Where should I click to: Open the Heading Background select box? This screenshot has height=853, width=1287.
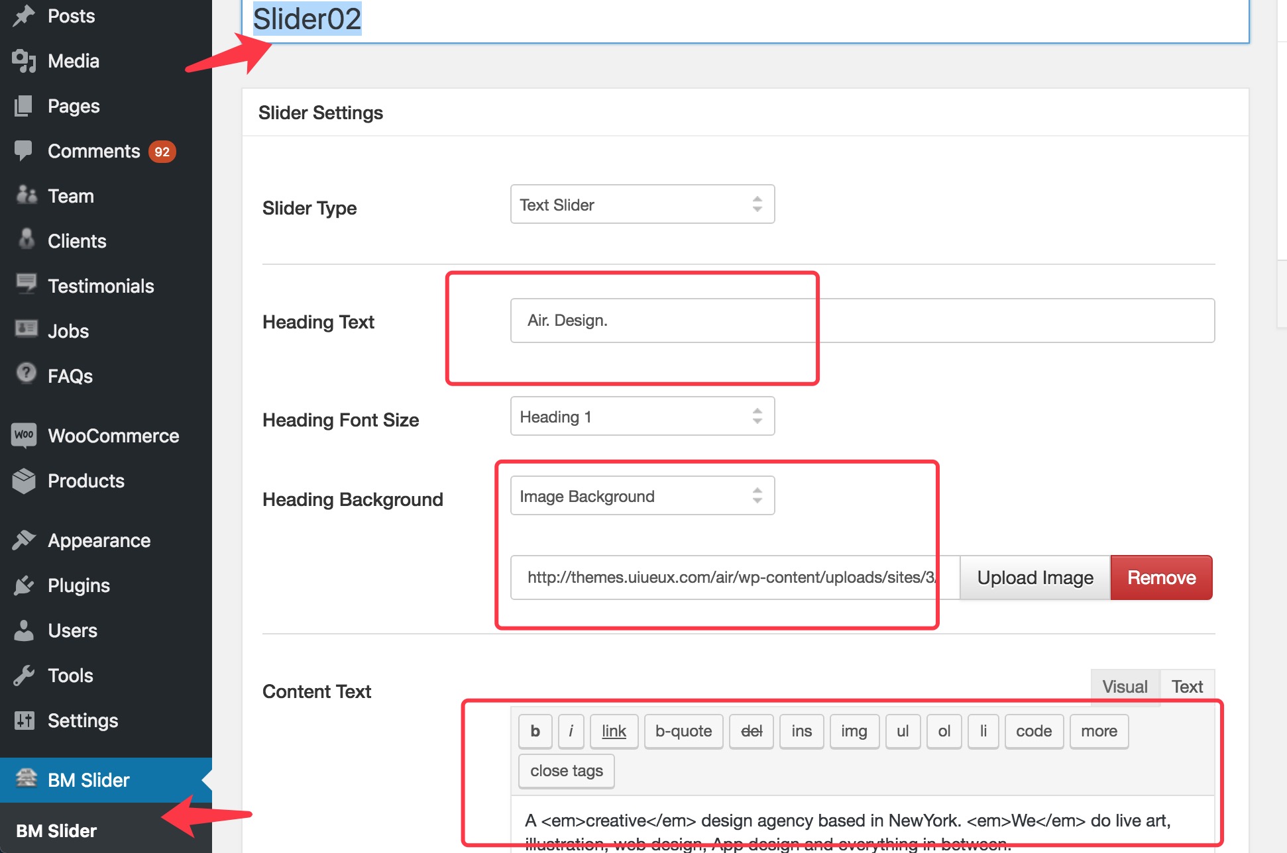point(642,496)
